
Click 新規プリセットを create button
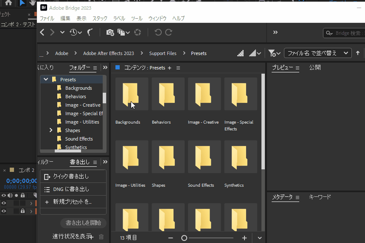click(x=73, y=202)
